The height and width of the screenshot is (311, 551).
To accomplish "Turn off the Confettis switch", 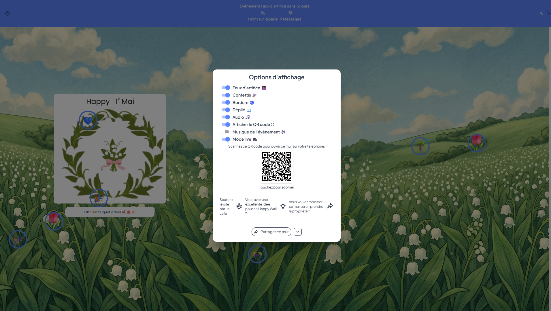I will pyautogui.click(x=226, y=95).
